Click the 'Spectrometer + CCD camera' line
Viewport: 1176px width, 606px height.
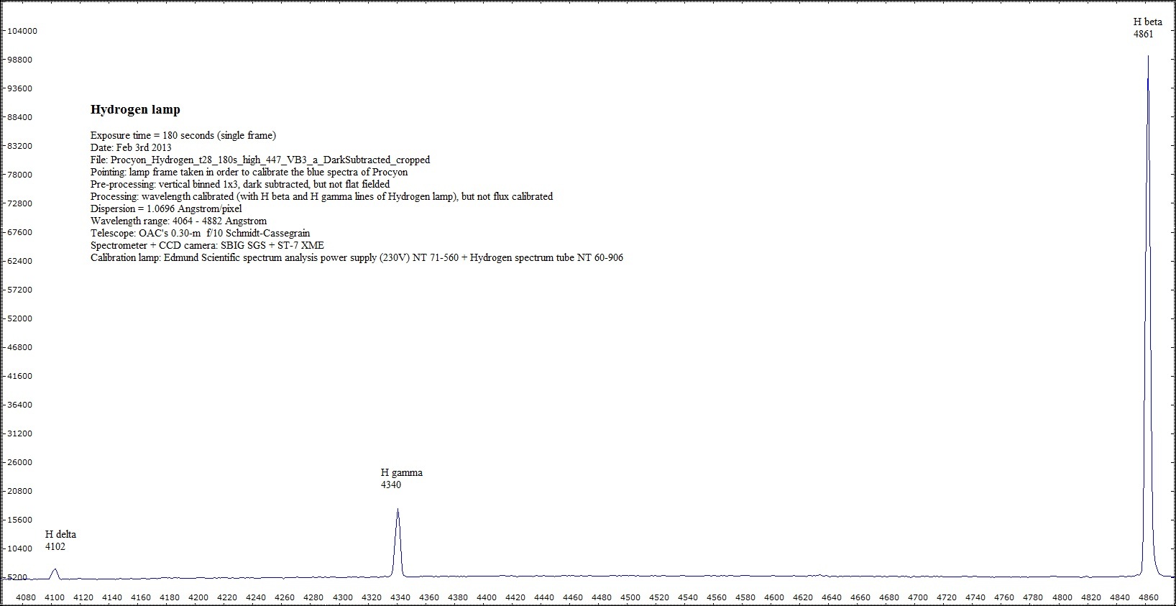(x=207, y=245)
